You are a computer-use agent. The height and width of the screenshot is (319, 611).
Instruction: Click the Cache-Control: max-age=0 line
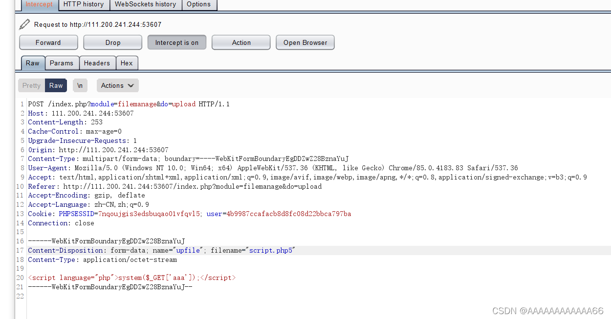pos(75,131)
